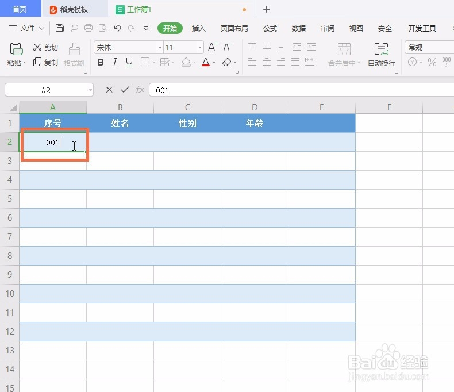The image size is (454, 392).
Task: Expand quick access toolbar customization arrow
Action: point(146,28)
